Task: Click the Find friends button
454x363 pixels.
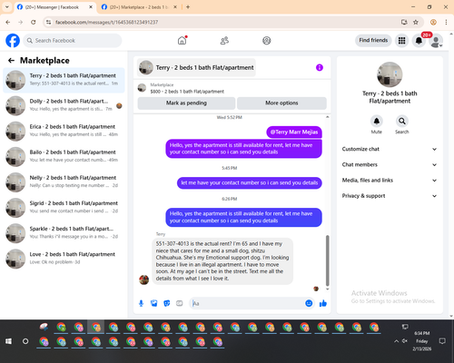Action: tap(373, 40)
